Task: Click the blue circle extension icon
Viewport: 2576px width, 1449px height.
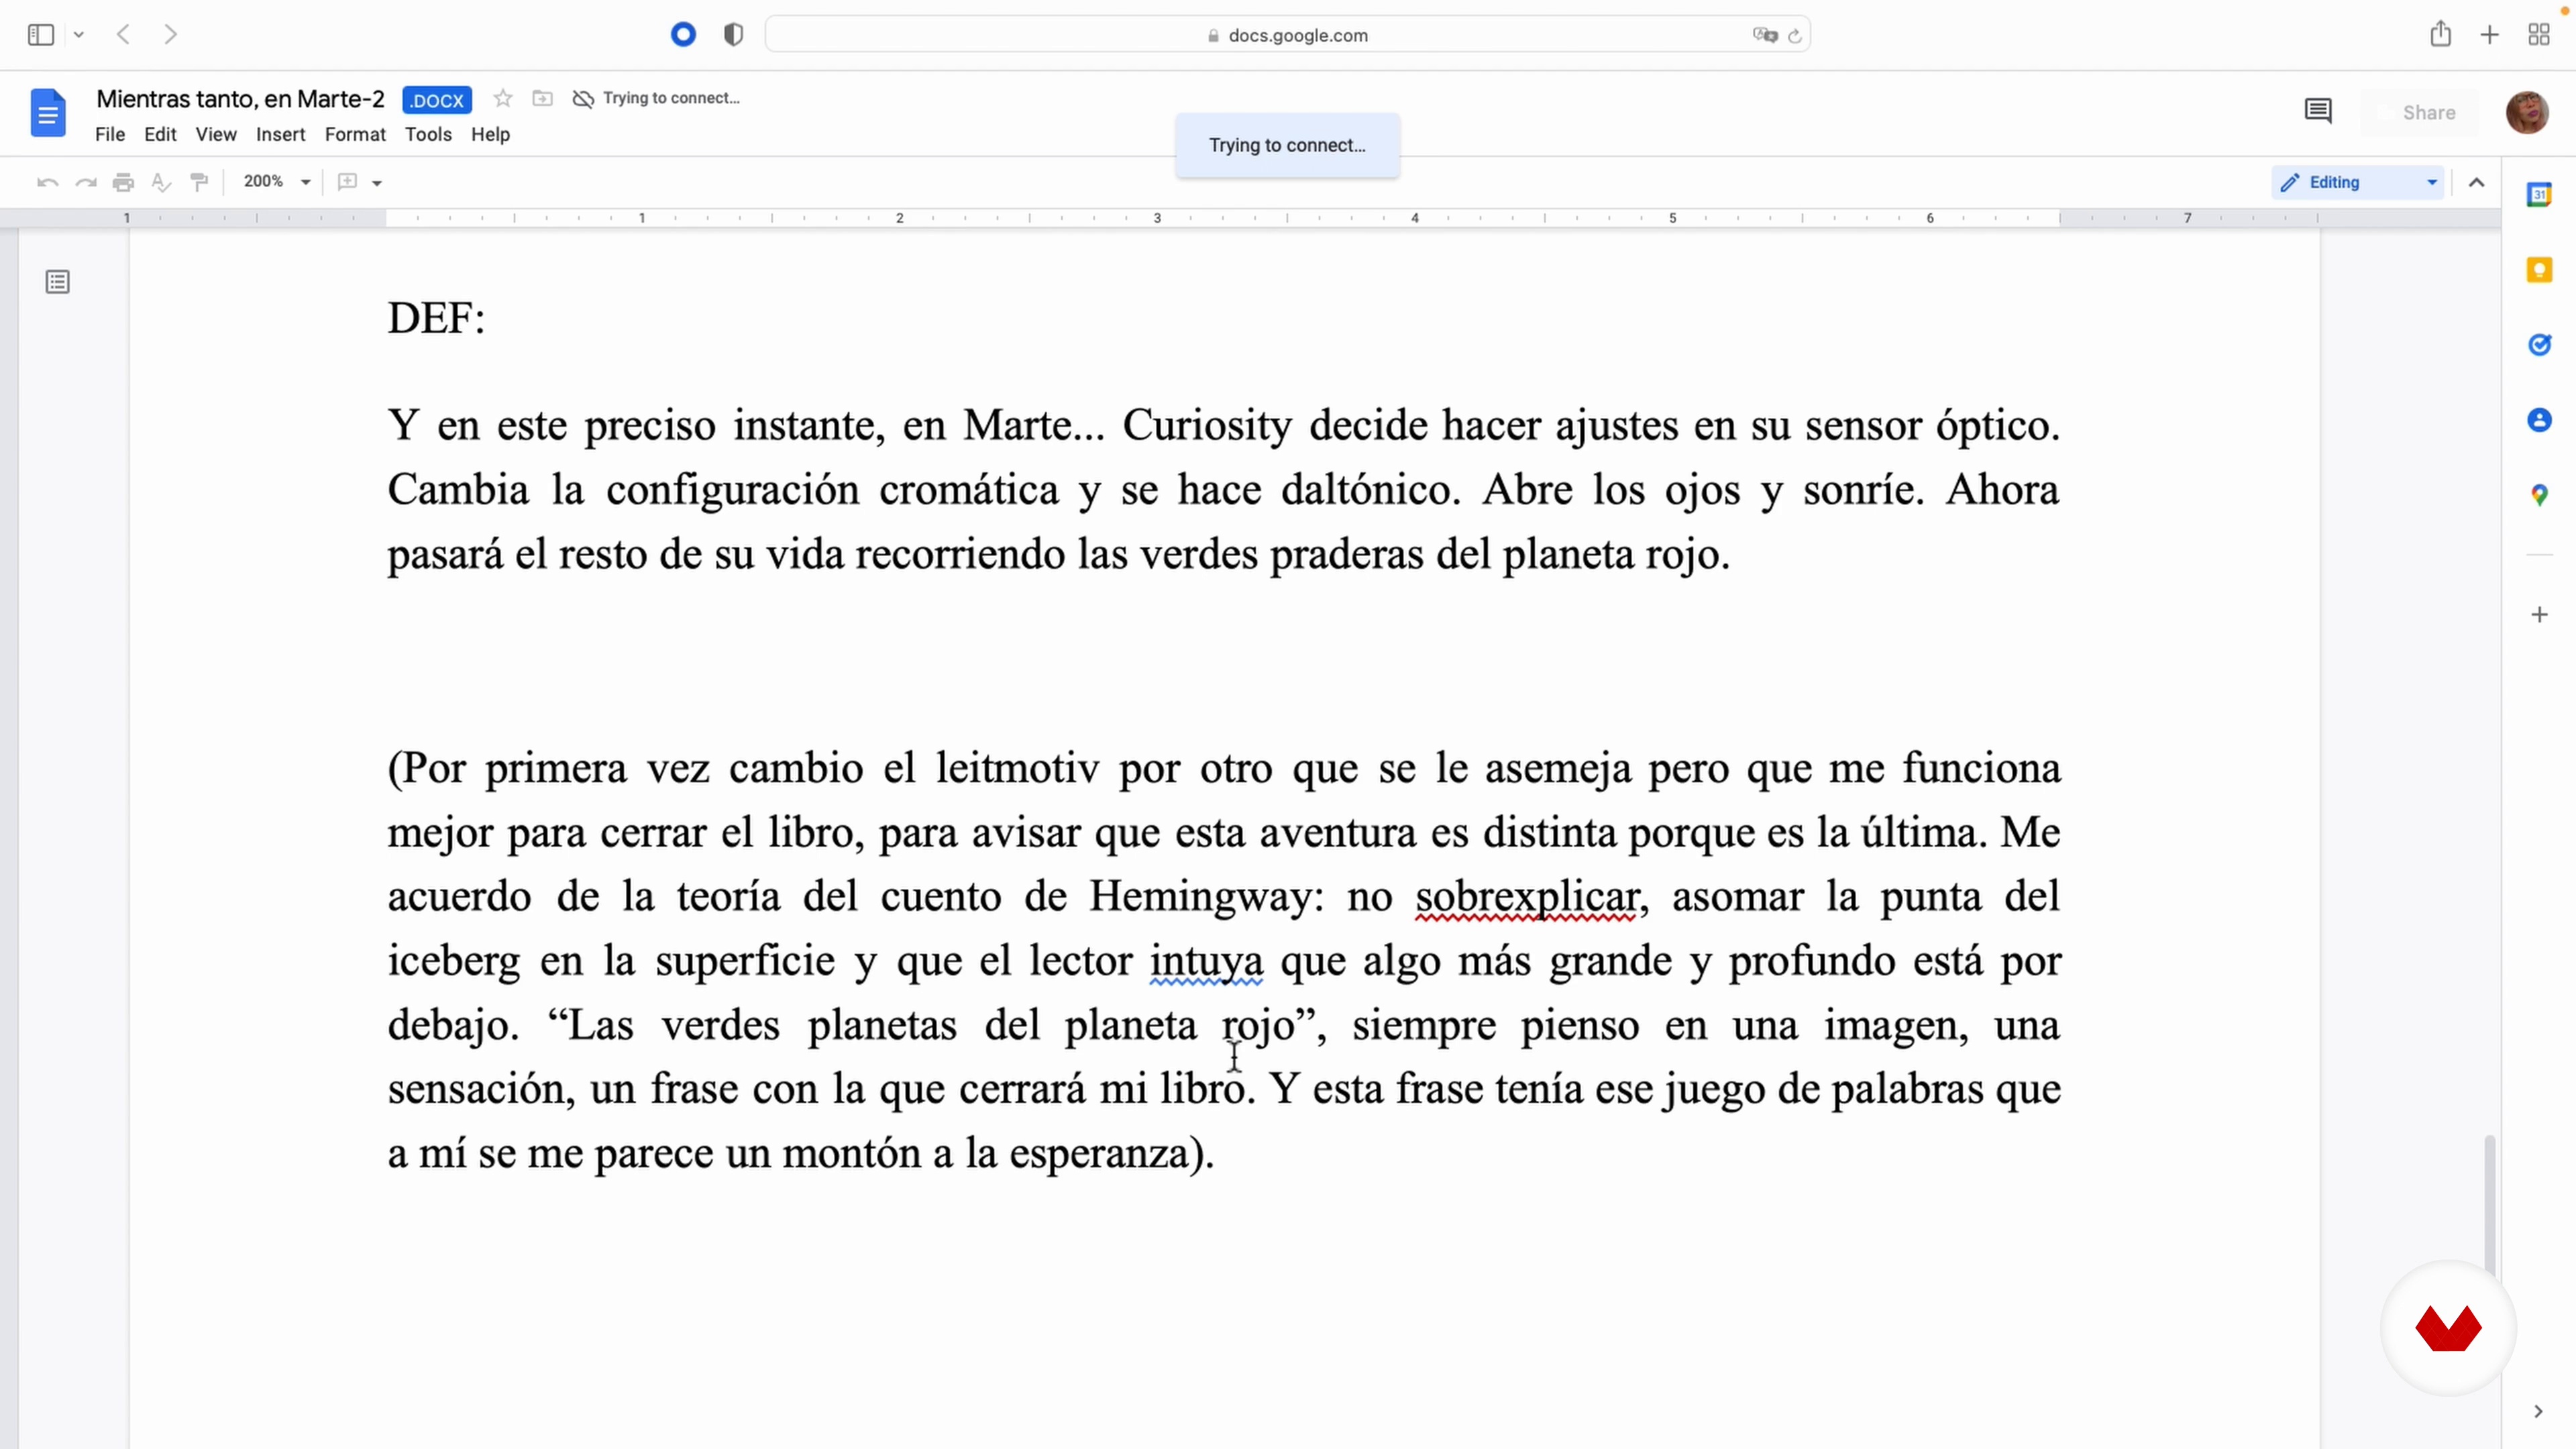Action: [x=683, y=35]
